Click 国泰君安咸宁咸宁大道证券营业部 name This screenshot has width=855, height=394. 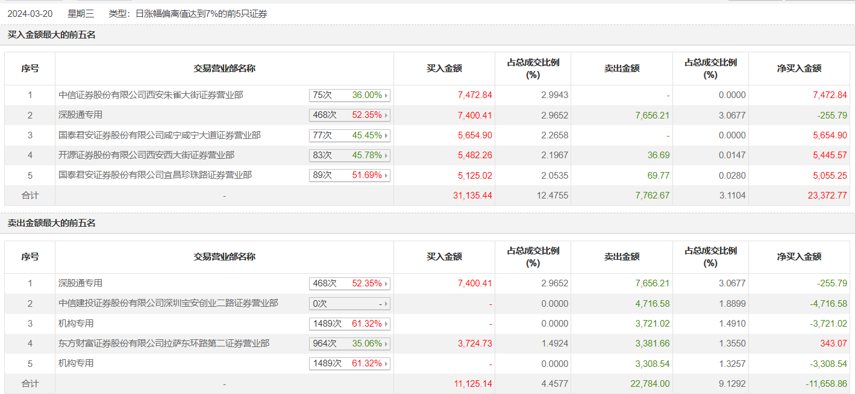[160, 135]
